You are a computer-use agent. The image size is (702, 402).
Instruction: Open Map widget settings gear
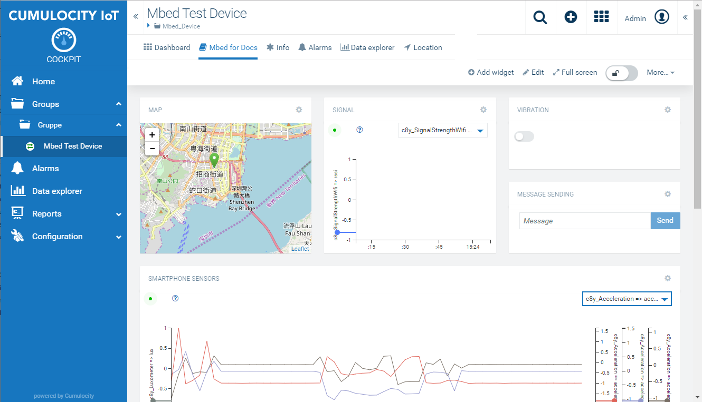tap(299, 110)
